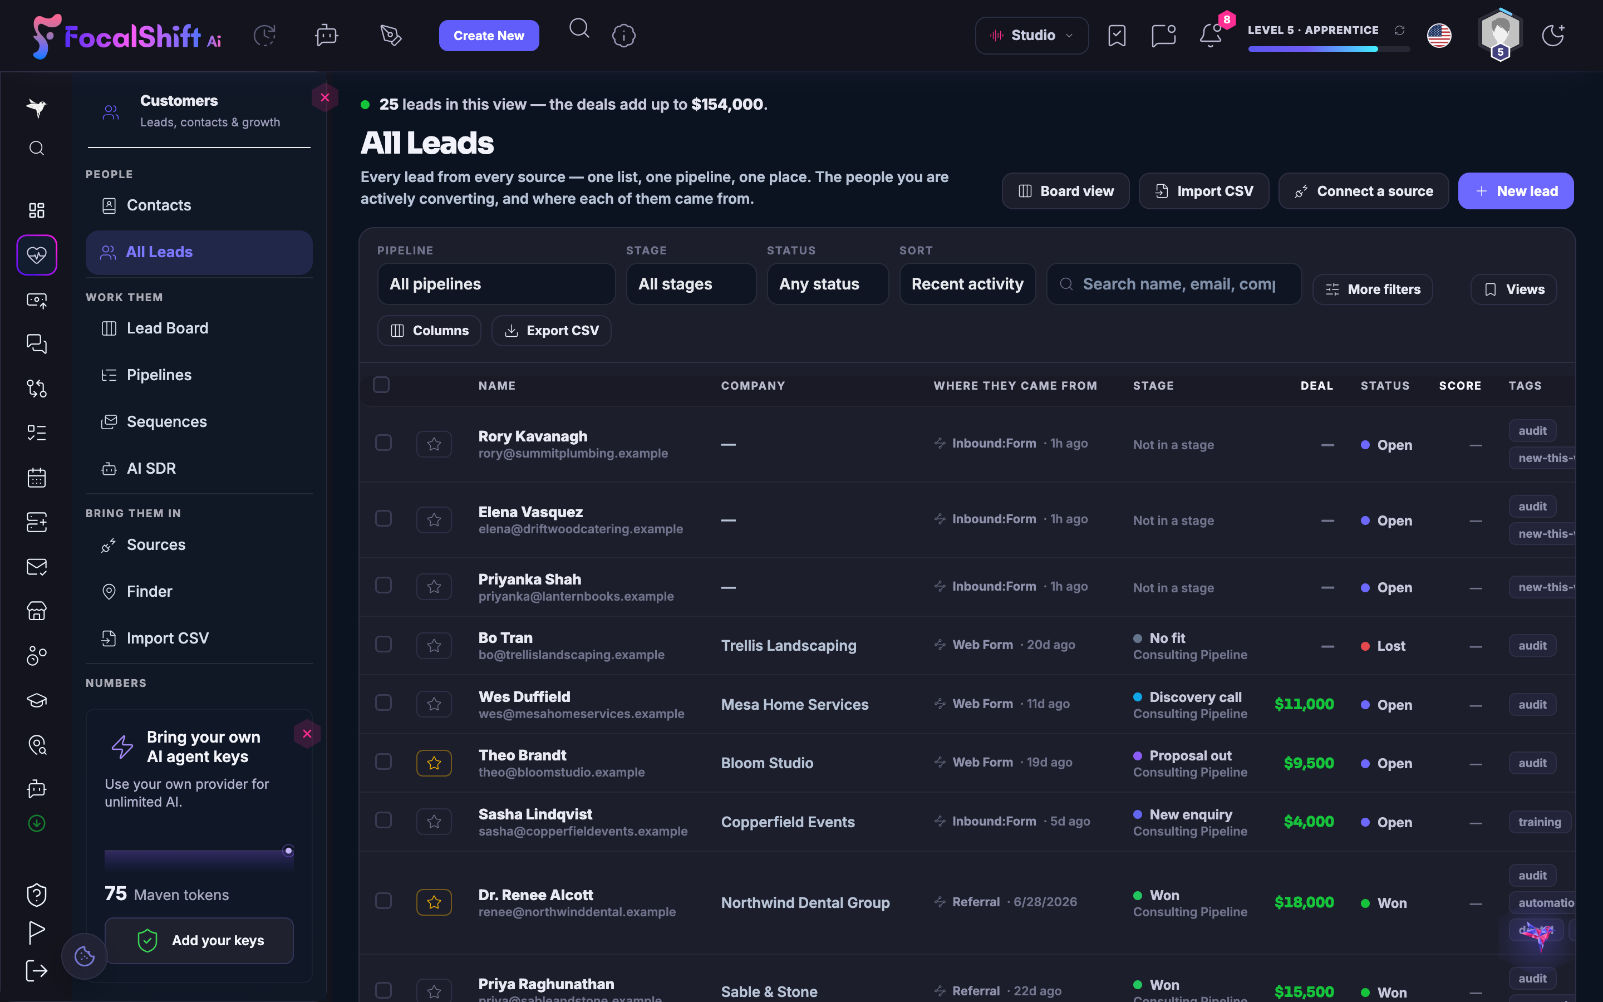
Task: Select All Leads in the sidebar
Action: 199,253
